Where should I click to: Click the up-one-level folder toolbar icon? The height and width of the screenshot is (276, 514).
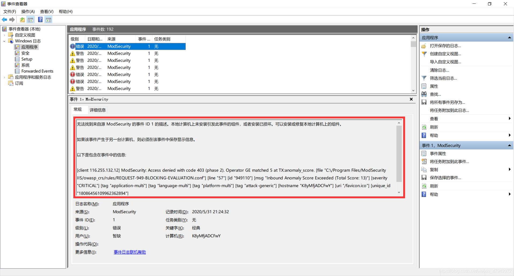pyautogui.click(x=22, y=20)
